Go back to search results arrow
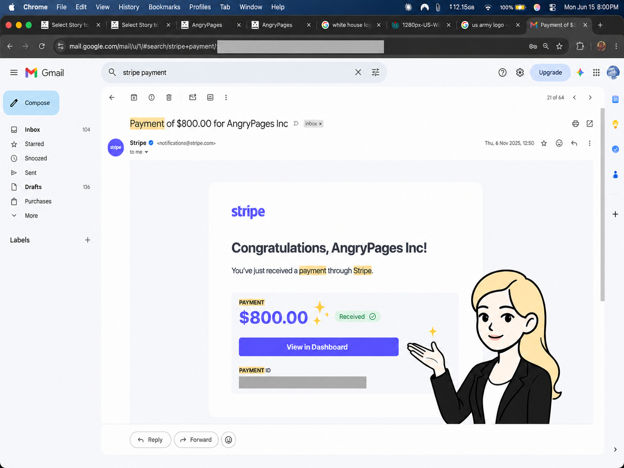Image resolution: width=624 pixels, height=468 pixels. pos(112,97)
